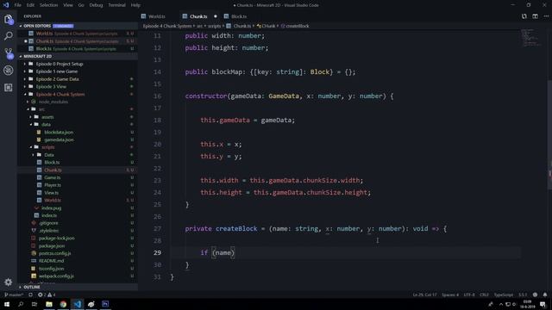
Task: Open the Terminal menu
Action: (116, 5)
